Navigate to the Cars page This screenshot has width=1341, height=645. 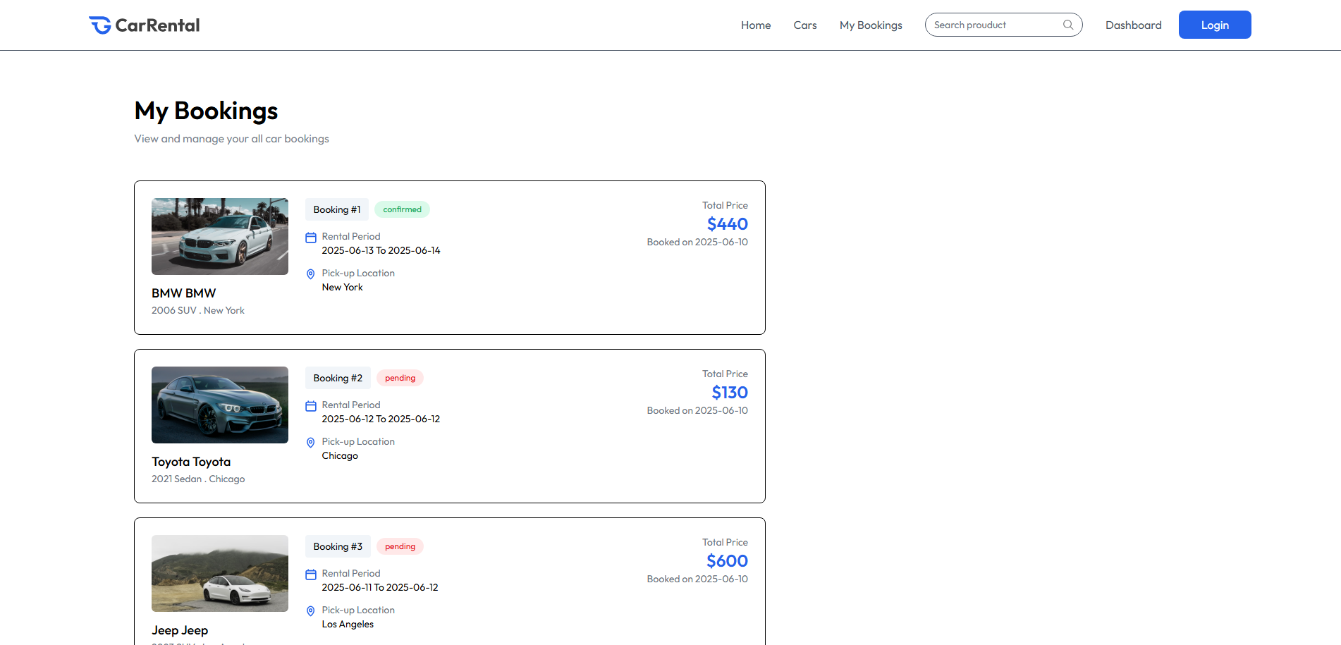click(804, 25)
